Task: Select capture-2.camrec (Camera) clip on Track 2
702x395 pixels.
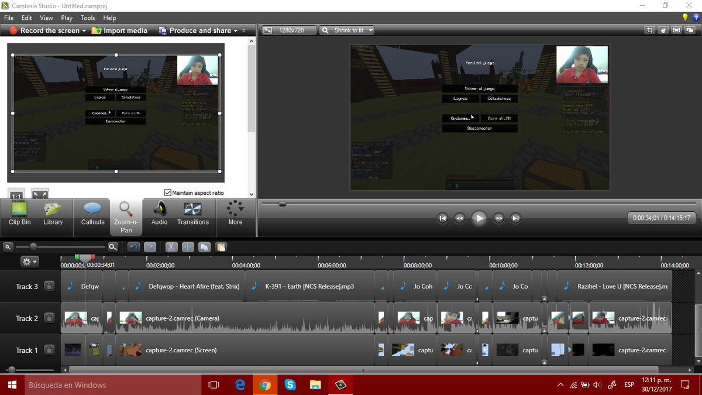Action: [x=246, y=318]
